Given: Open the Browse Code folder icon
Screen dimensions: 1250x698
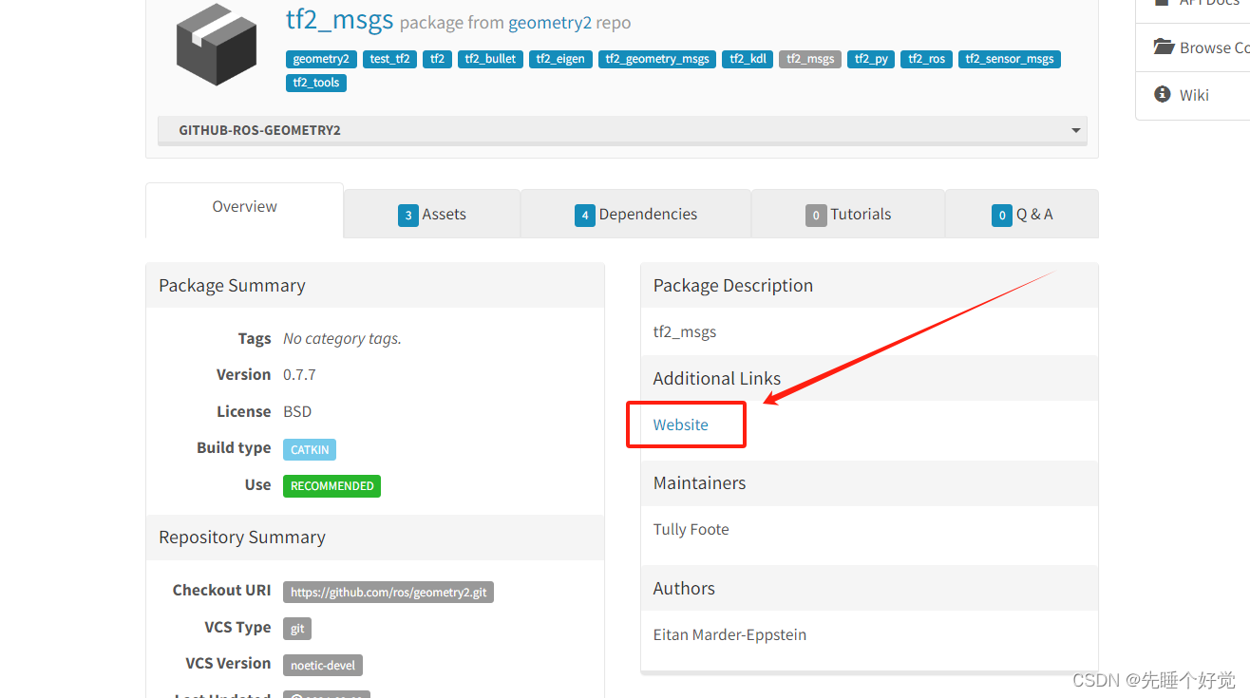Looking at the screenshot, I should (1164, 47).
